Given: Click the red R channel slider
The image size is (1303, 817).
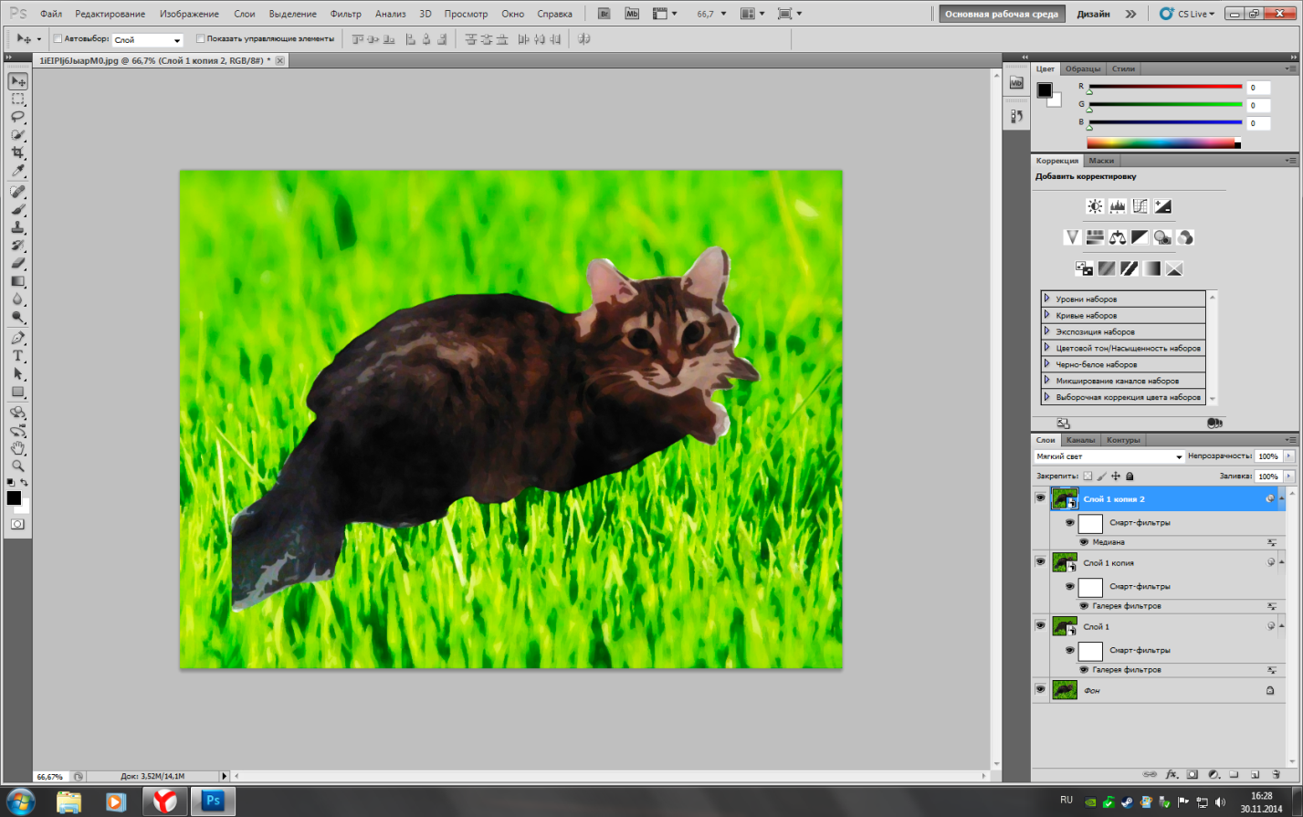Looking at the screenshot, I should click(x=1165, y=87).
